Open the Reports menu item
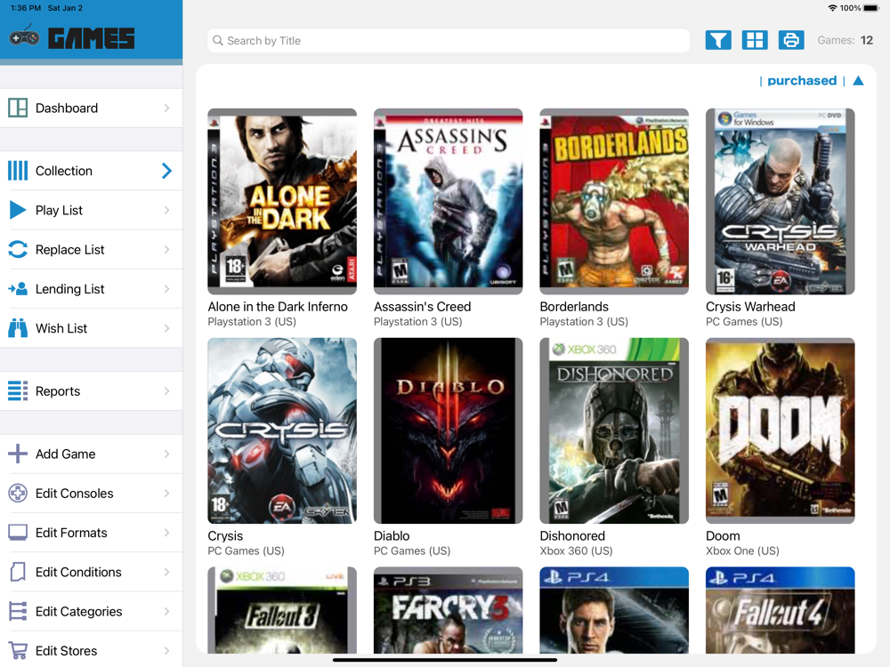890x667 pixels. pyautogui.click(x=91, y=390)
